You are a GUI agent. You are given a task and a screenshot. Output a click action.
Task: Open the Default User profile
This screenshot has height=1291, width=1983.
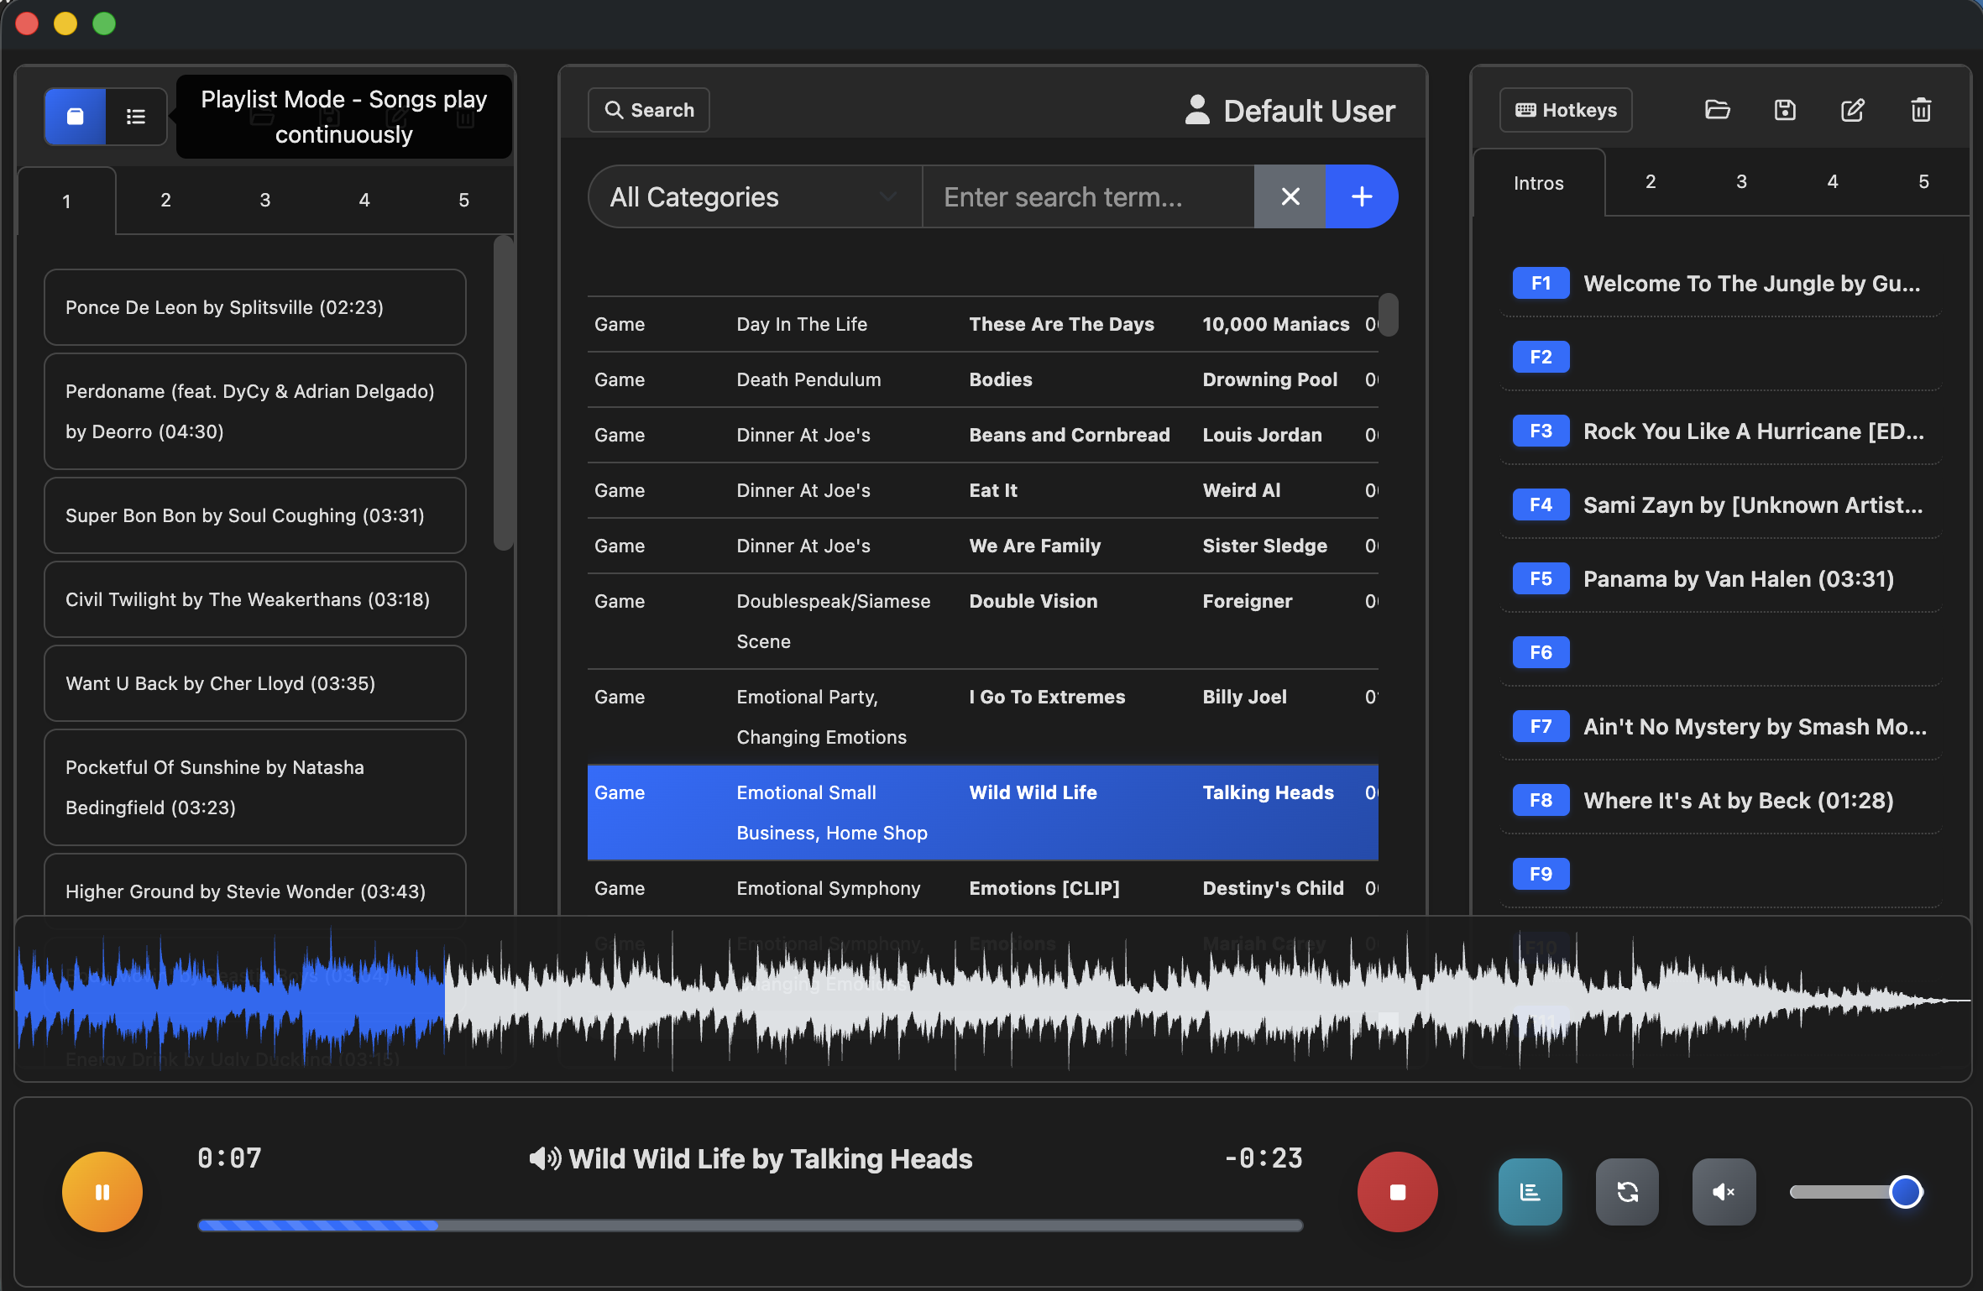pyautogui.click(x=1291, y=110)
